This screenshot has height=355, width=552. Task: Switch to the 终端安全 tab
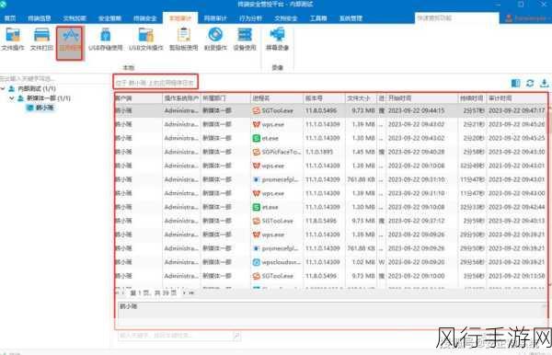[145, 18]
